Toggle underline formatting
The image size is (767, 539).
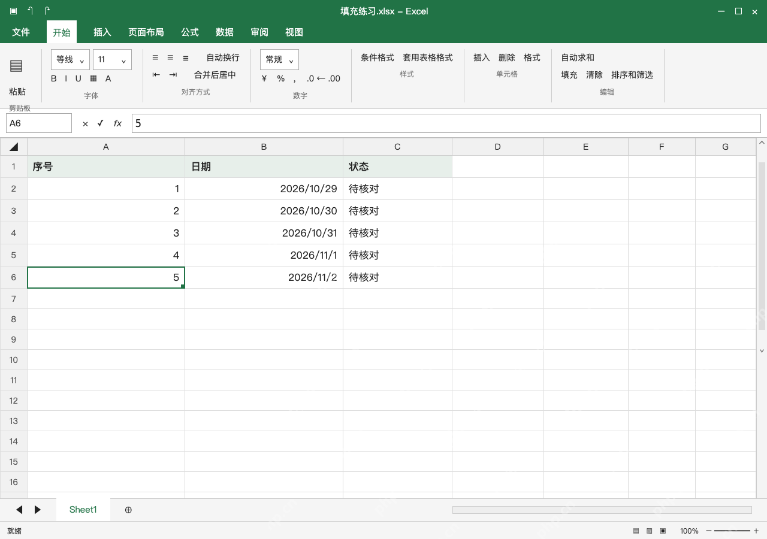click(x=78, y=78)
